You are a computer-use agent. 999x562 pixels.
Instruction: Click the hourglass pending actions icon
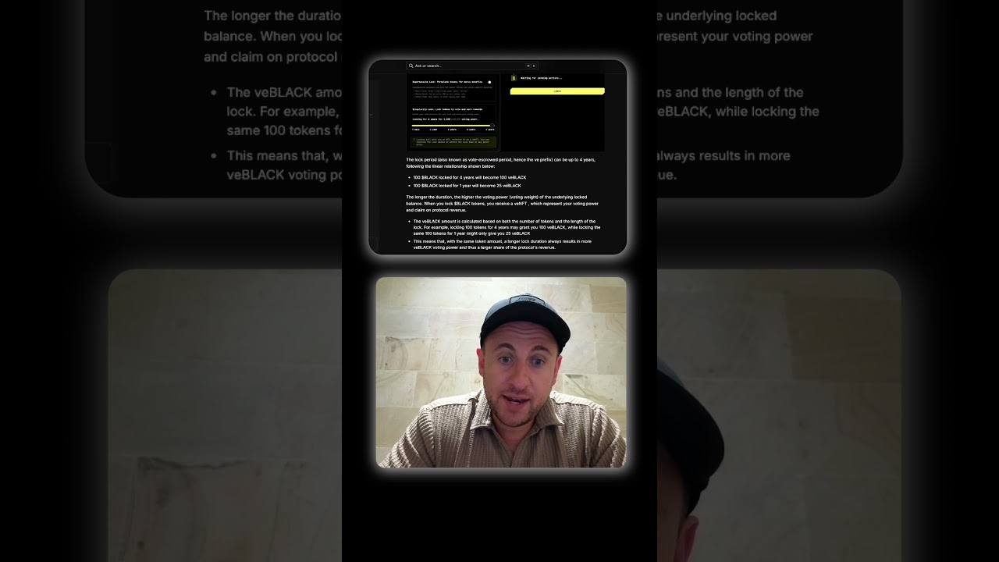514,78
